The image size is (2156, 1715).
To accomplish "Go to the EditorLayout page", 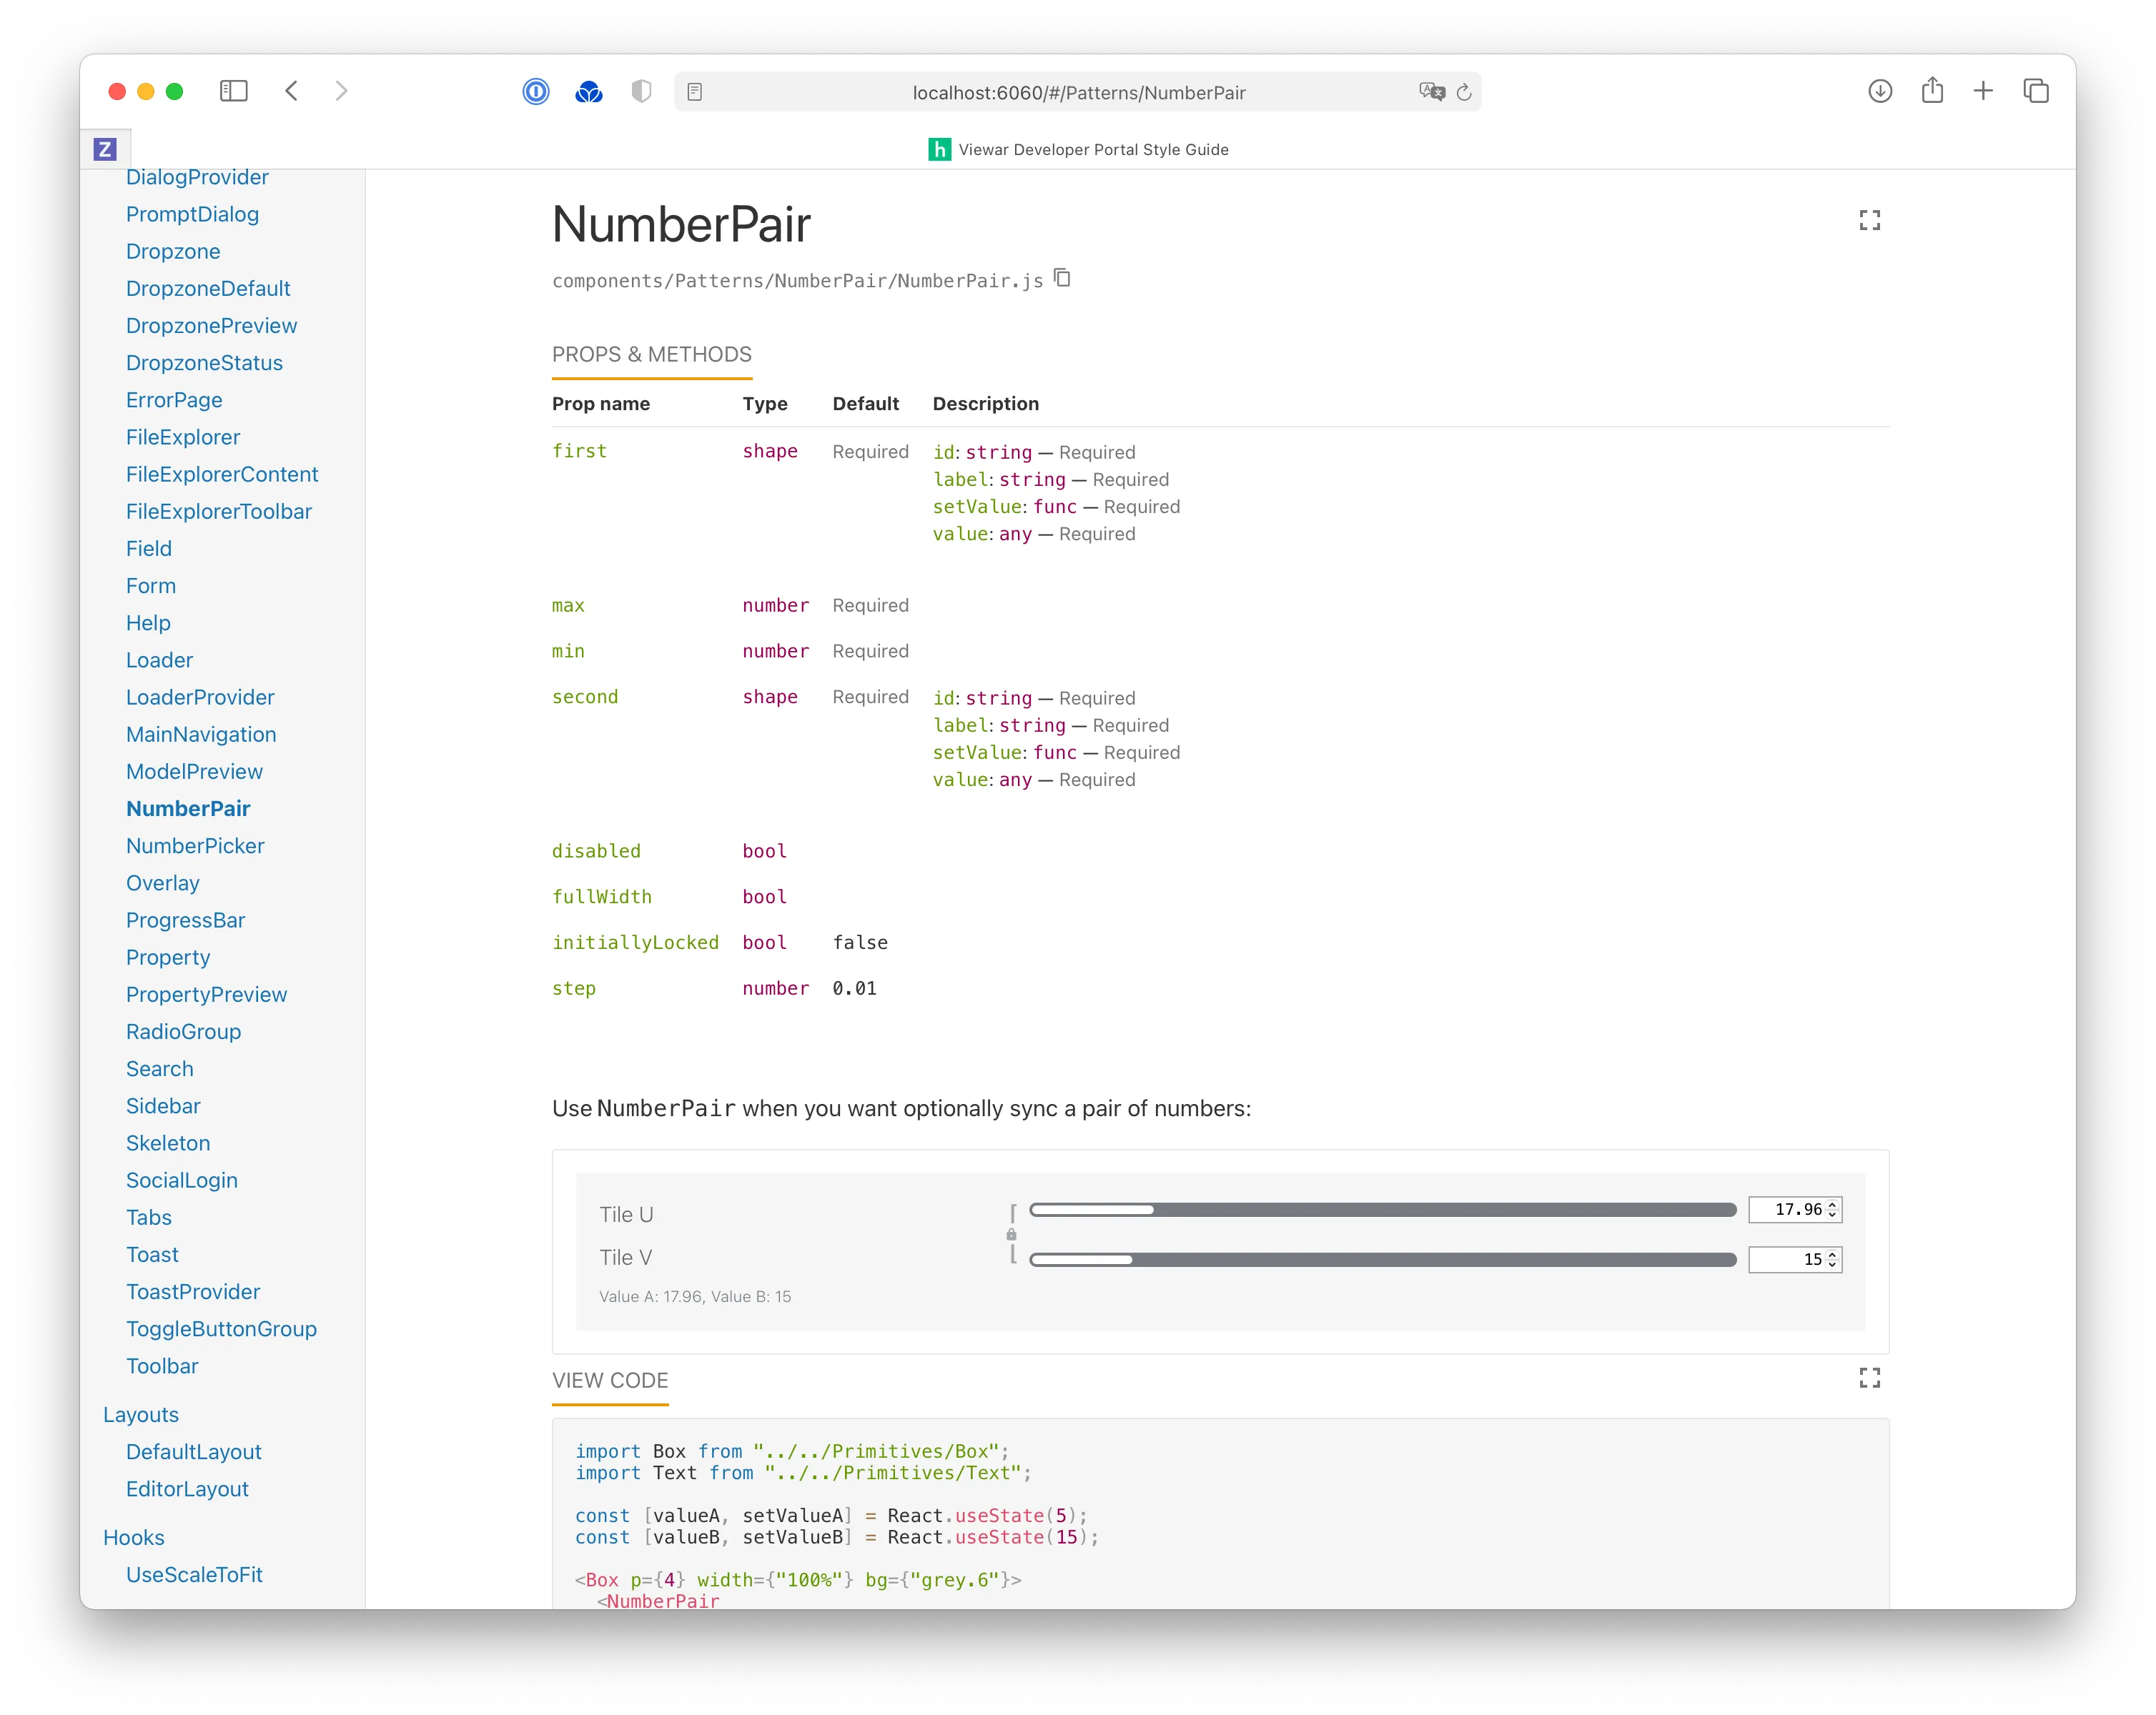I will 187,1488.
